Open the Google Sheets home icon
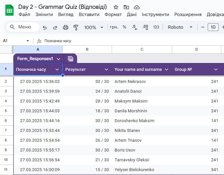Image resolution: width=224 pixels, height=175 pixels. point(10,10)
